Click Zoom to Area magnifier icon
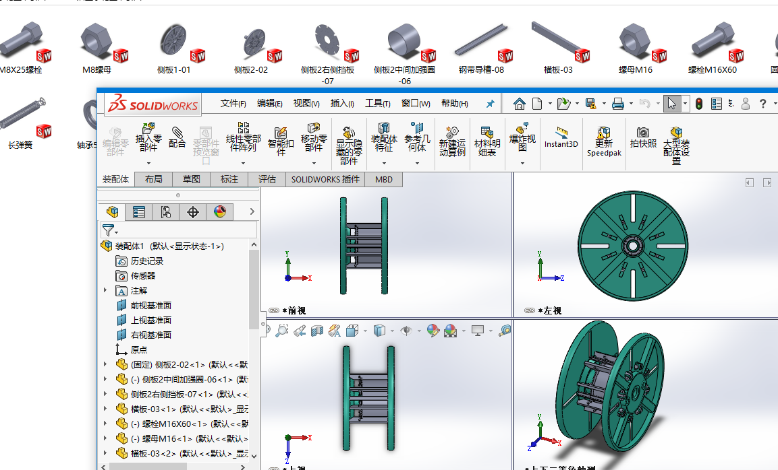Screen dimensions: 778x470 pos(282,331)
